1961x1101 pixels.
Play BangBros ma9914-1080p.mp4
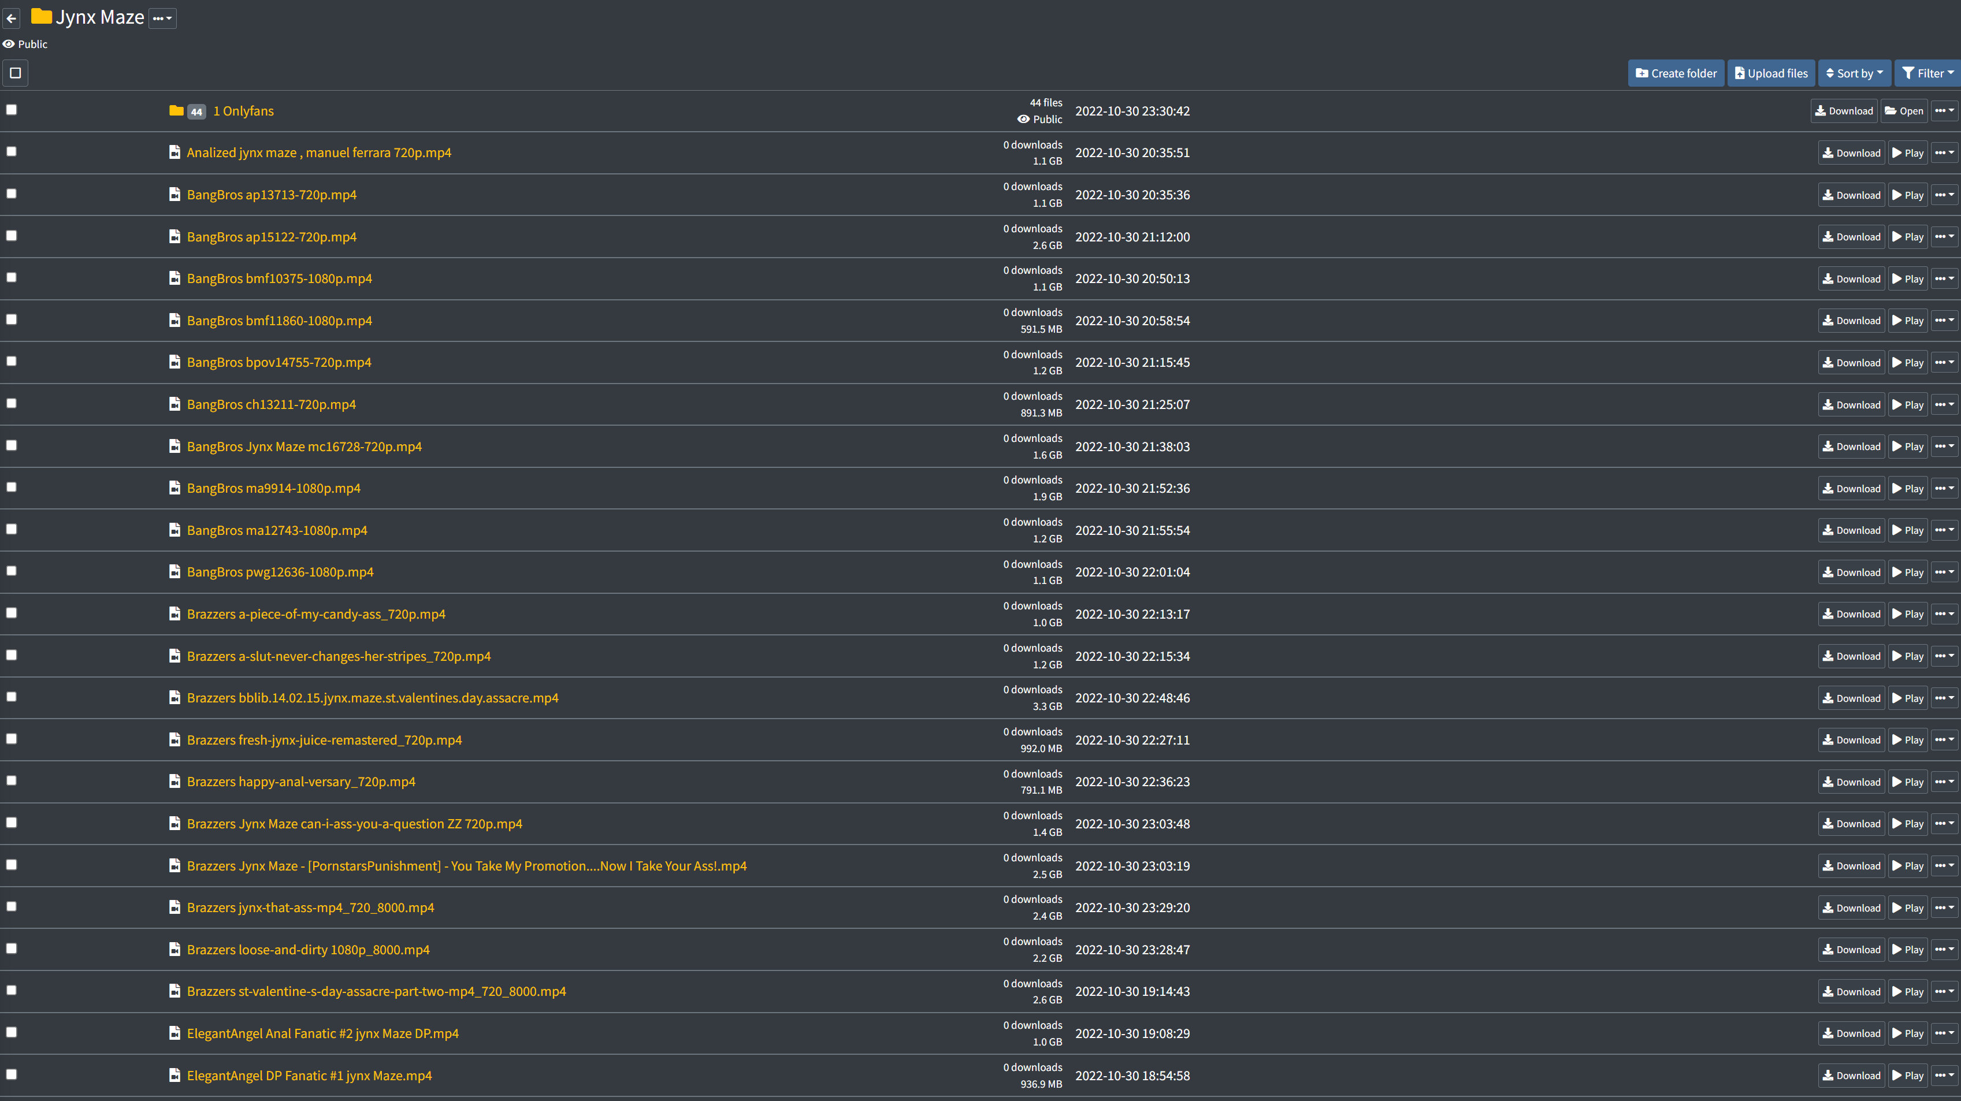coord(1908,489)
